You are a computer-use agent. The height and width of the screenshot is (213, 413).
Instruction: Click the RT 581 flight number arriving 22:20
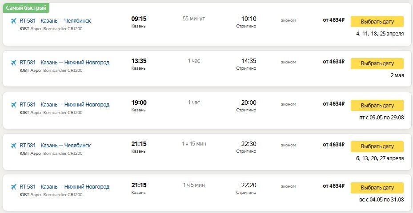28,186
